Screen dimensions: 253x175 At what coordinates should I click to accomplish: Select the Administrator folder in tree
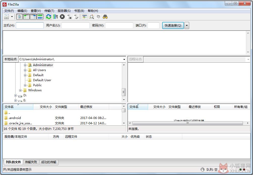coord(43,65)
